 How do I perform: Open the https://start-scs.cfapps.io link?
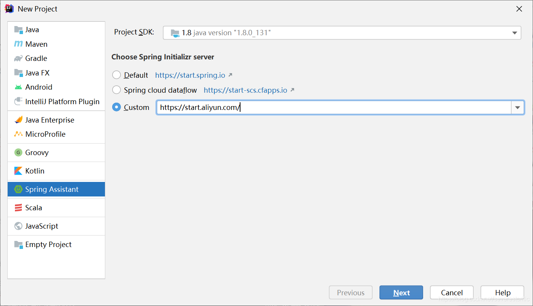point(245,90)
